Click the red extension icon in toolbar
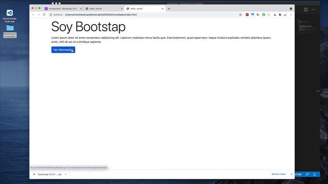 pyautogui.click(x=247, y=15)
